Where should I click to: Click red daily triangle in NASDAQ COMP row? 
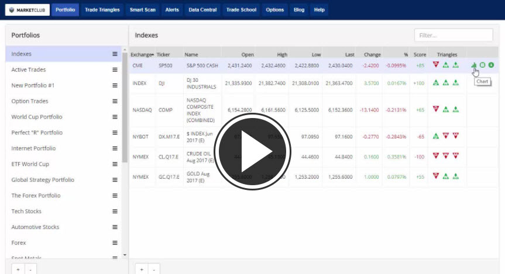click(x=436, y=109)
